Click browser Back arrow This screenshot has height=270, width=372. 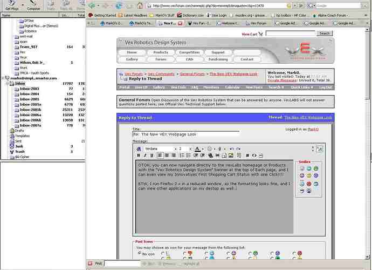click(92, 5)
